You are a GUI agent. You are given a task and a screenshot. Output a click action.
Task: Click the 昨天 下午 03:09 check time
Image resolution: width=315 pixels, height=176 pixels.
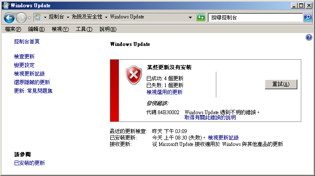coord(170,131)
